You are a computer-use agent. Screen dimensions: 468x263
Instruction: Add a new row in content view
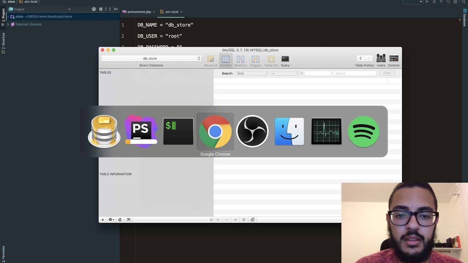coord(218,220)
